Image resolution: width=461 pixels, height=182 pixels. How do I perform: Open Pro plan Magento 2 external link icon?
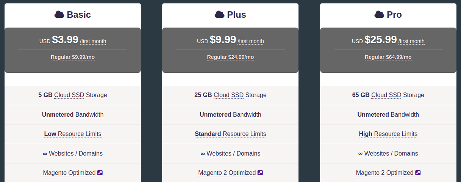pos(418,173)
